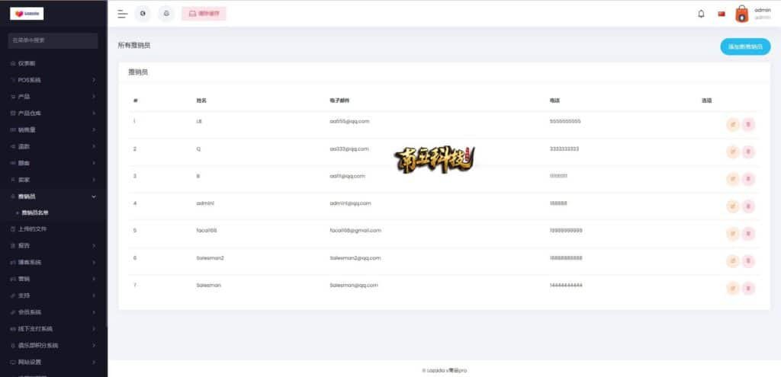Image resolution: width=781 pixels, height=377 pixels.
Task: Delete the Salesman row with phone 14444444444
Action: click(748, 288)
